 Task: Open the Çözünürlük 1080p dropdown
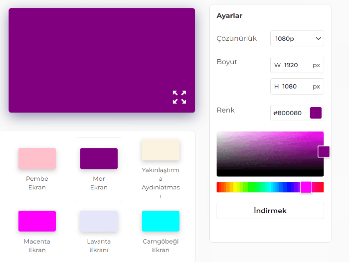pos(297,38)
